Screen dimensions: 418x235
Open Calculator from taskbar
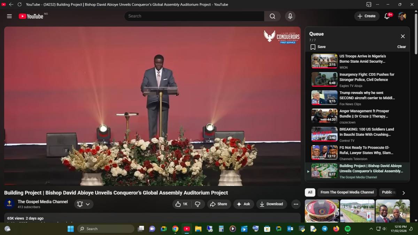click(x=221, y=229)
